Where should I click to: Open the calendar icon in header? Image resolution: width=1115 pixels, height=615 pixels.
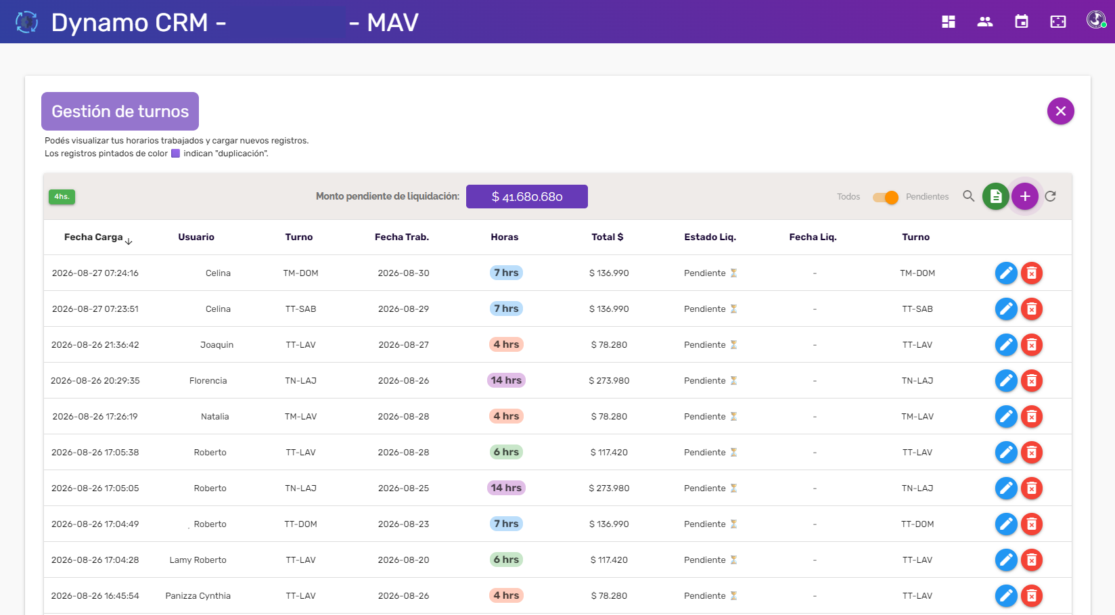(x=1022, y=22)
